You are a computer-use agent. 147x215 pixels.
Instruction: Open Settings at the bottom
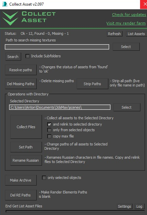click(x=125, y=206)
